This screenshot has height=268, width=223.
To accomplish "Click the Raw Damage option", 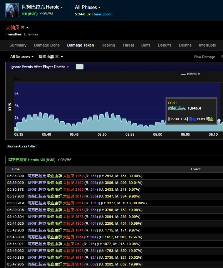I will point(204,57).
